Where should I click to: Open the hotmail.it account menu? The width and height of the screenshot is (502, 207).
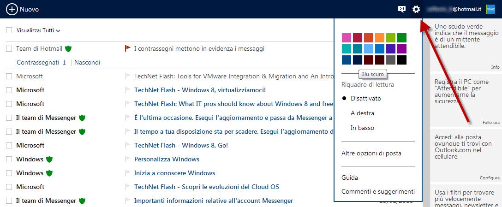pos(454,9)
